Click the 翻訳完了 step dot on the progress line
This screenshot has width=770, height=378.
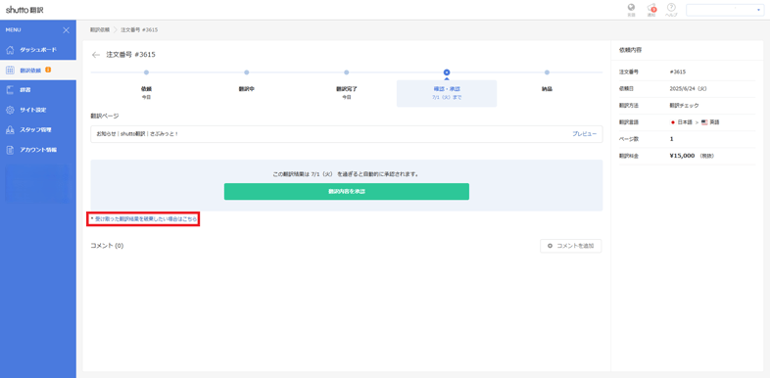coord(346,72)
